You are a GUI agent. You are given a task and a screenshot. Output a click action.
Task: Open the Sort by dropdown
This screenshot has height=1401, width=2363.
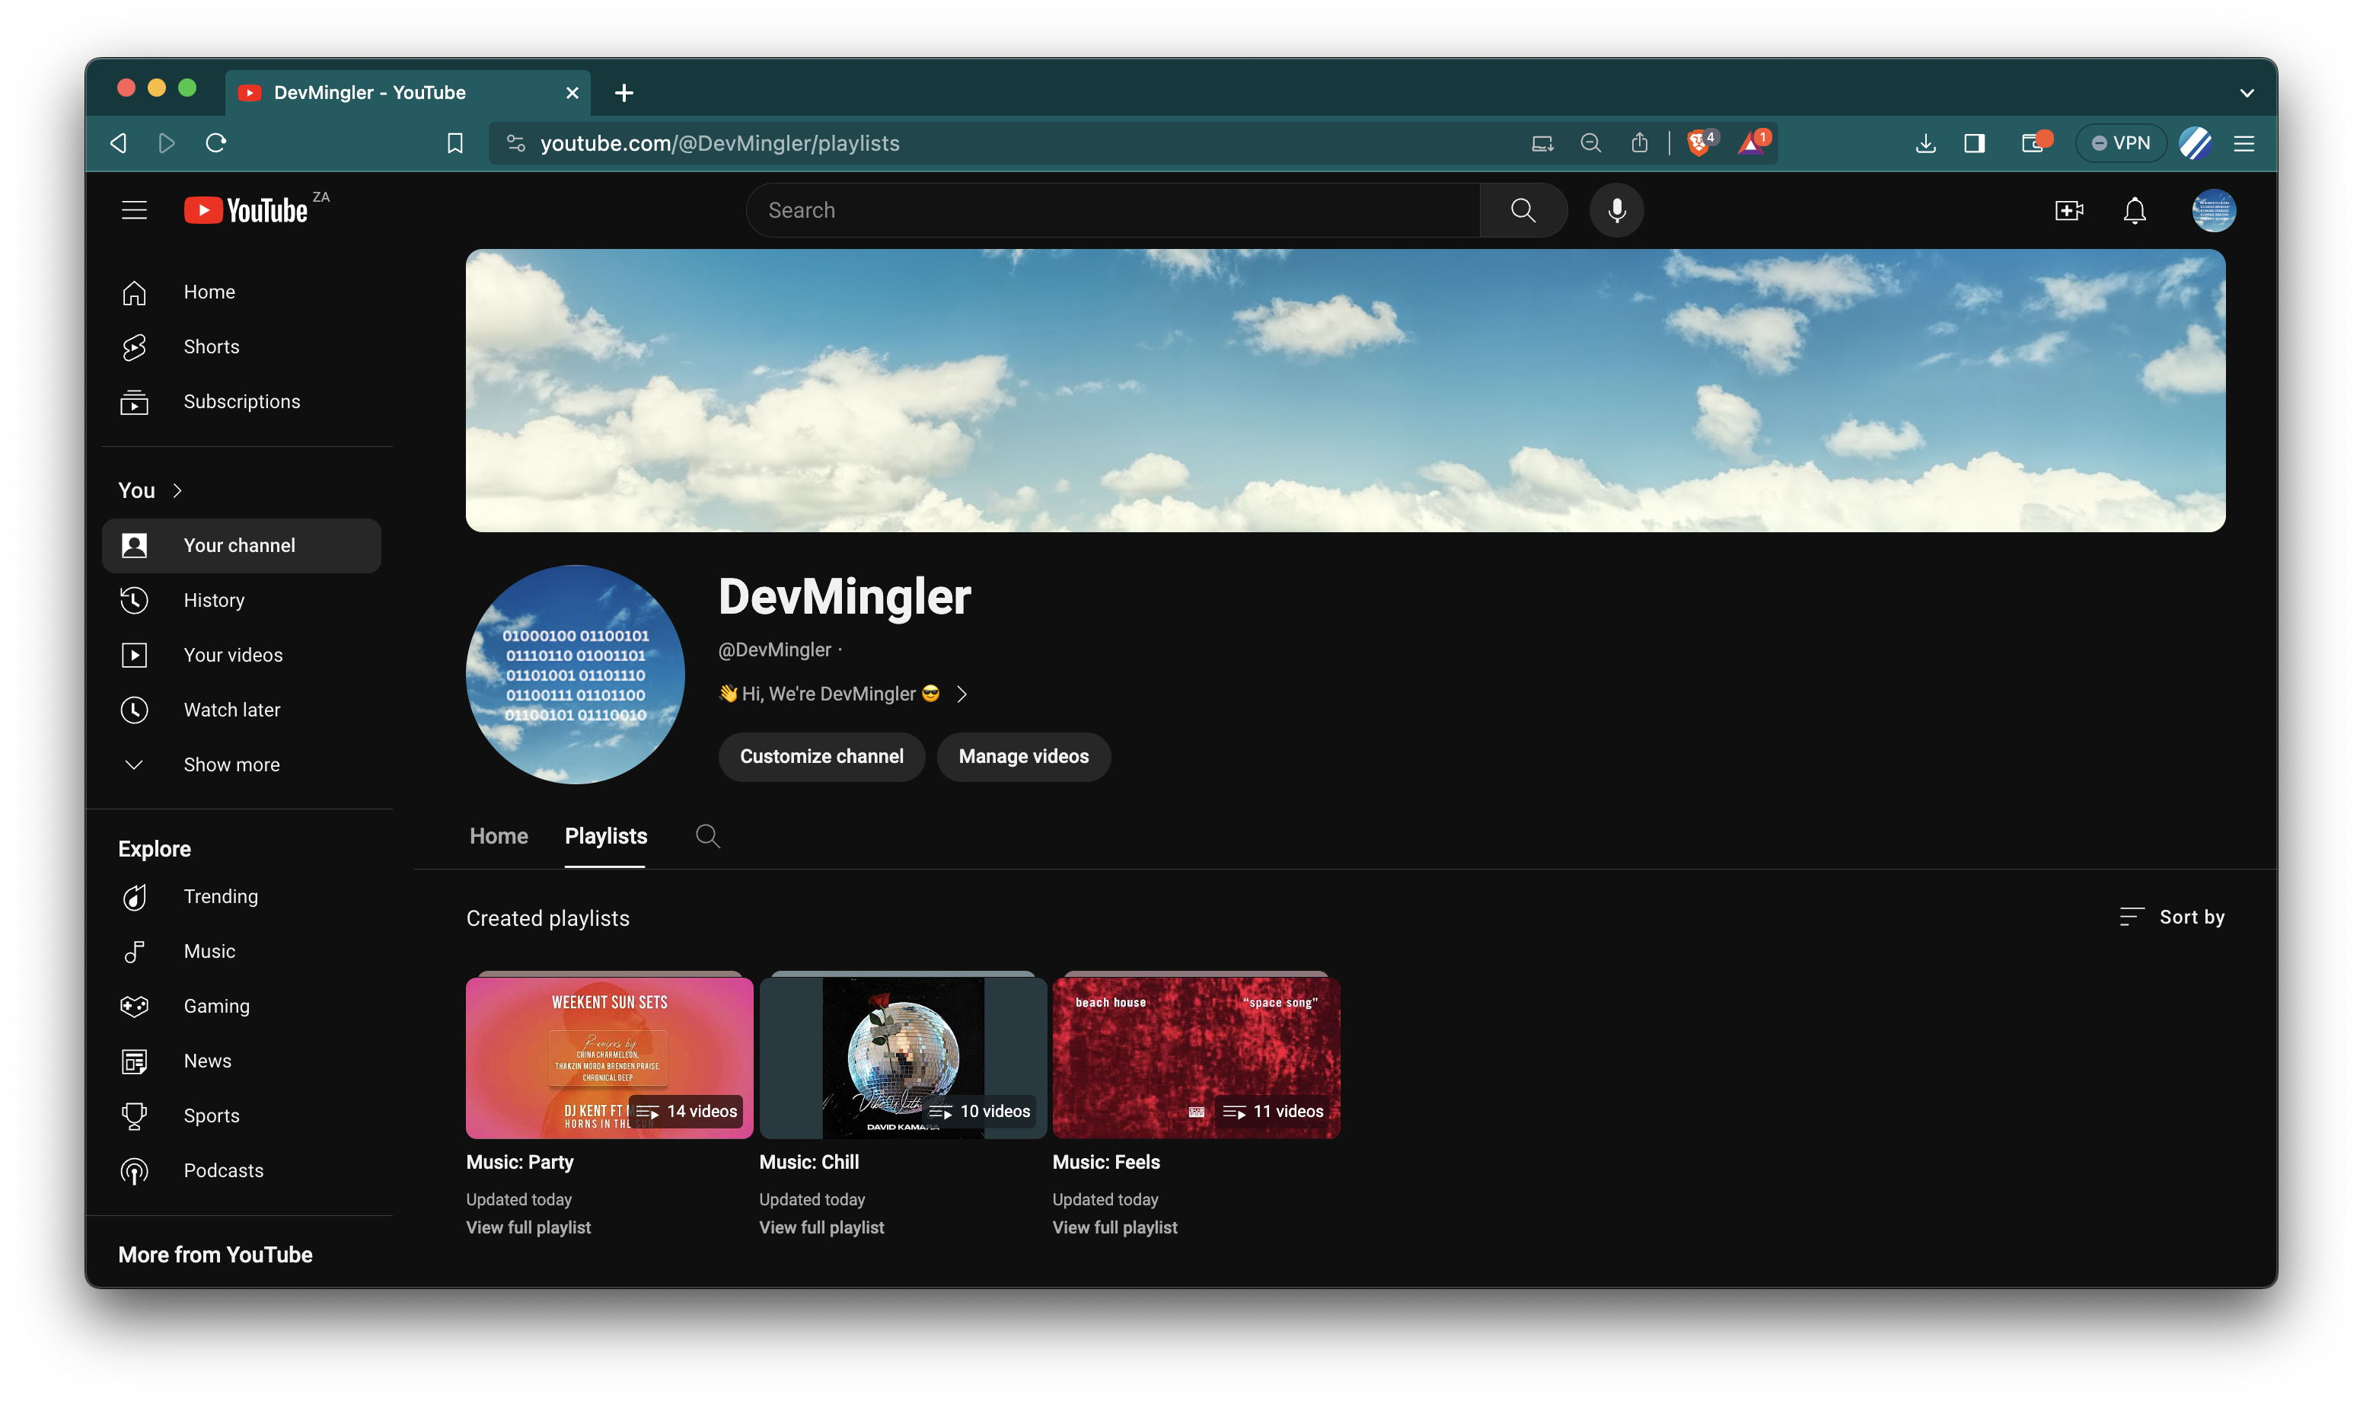(2171, 917)
